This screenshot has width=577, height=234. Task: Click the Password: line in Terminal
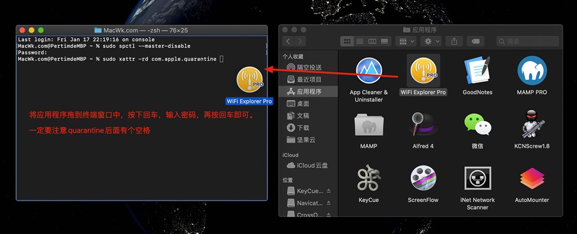pyautogui.click(x=33, y=53)
